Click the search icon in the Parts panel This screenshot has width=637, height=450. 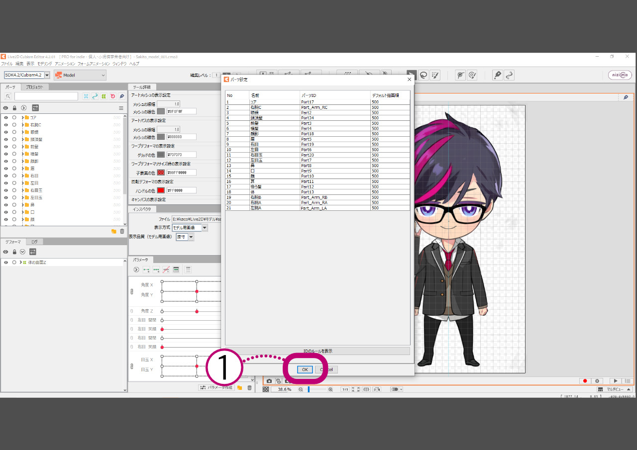click(x=8, y=96)
